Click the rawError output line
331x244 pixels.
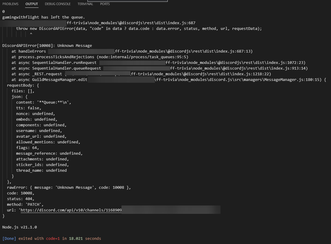tap(69, 187)
